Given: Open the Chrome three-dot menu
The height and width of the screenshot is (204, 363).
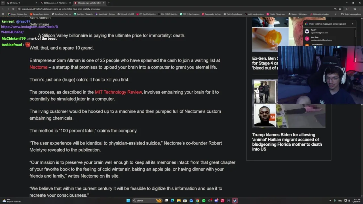Looking at the screenshot, I should 360,9.
